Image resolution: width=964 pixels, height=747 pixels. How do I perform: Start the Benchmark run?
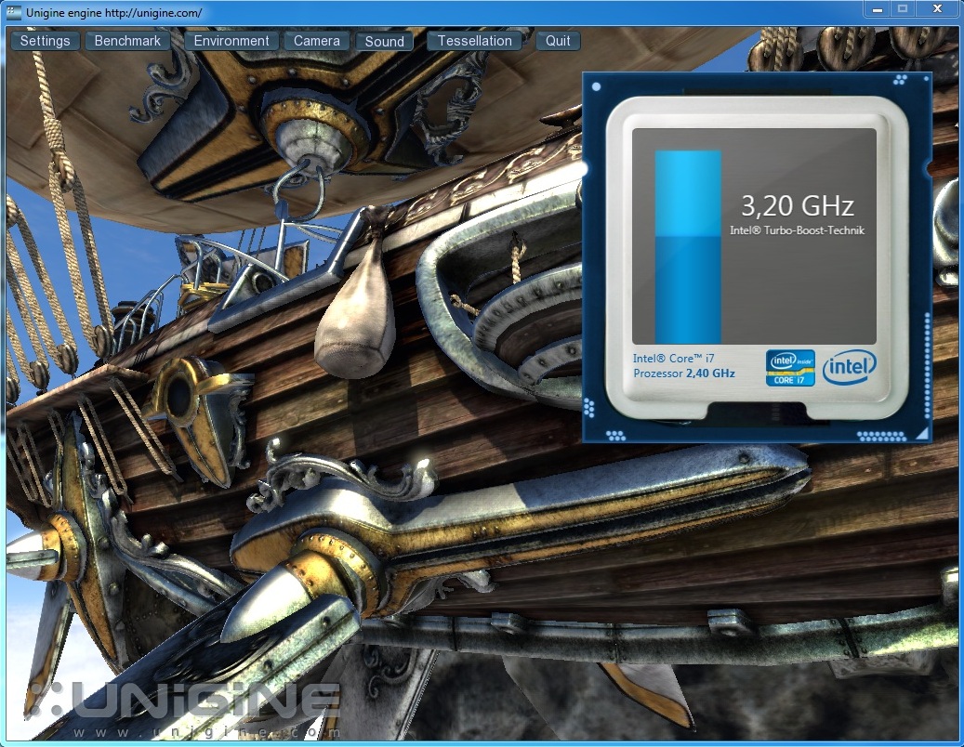pyautogui.click(x=127, y=41)
